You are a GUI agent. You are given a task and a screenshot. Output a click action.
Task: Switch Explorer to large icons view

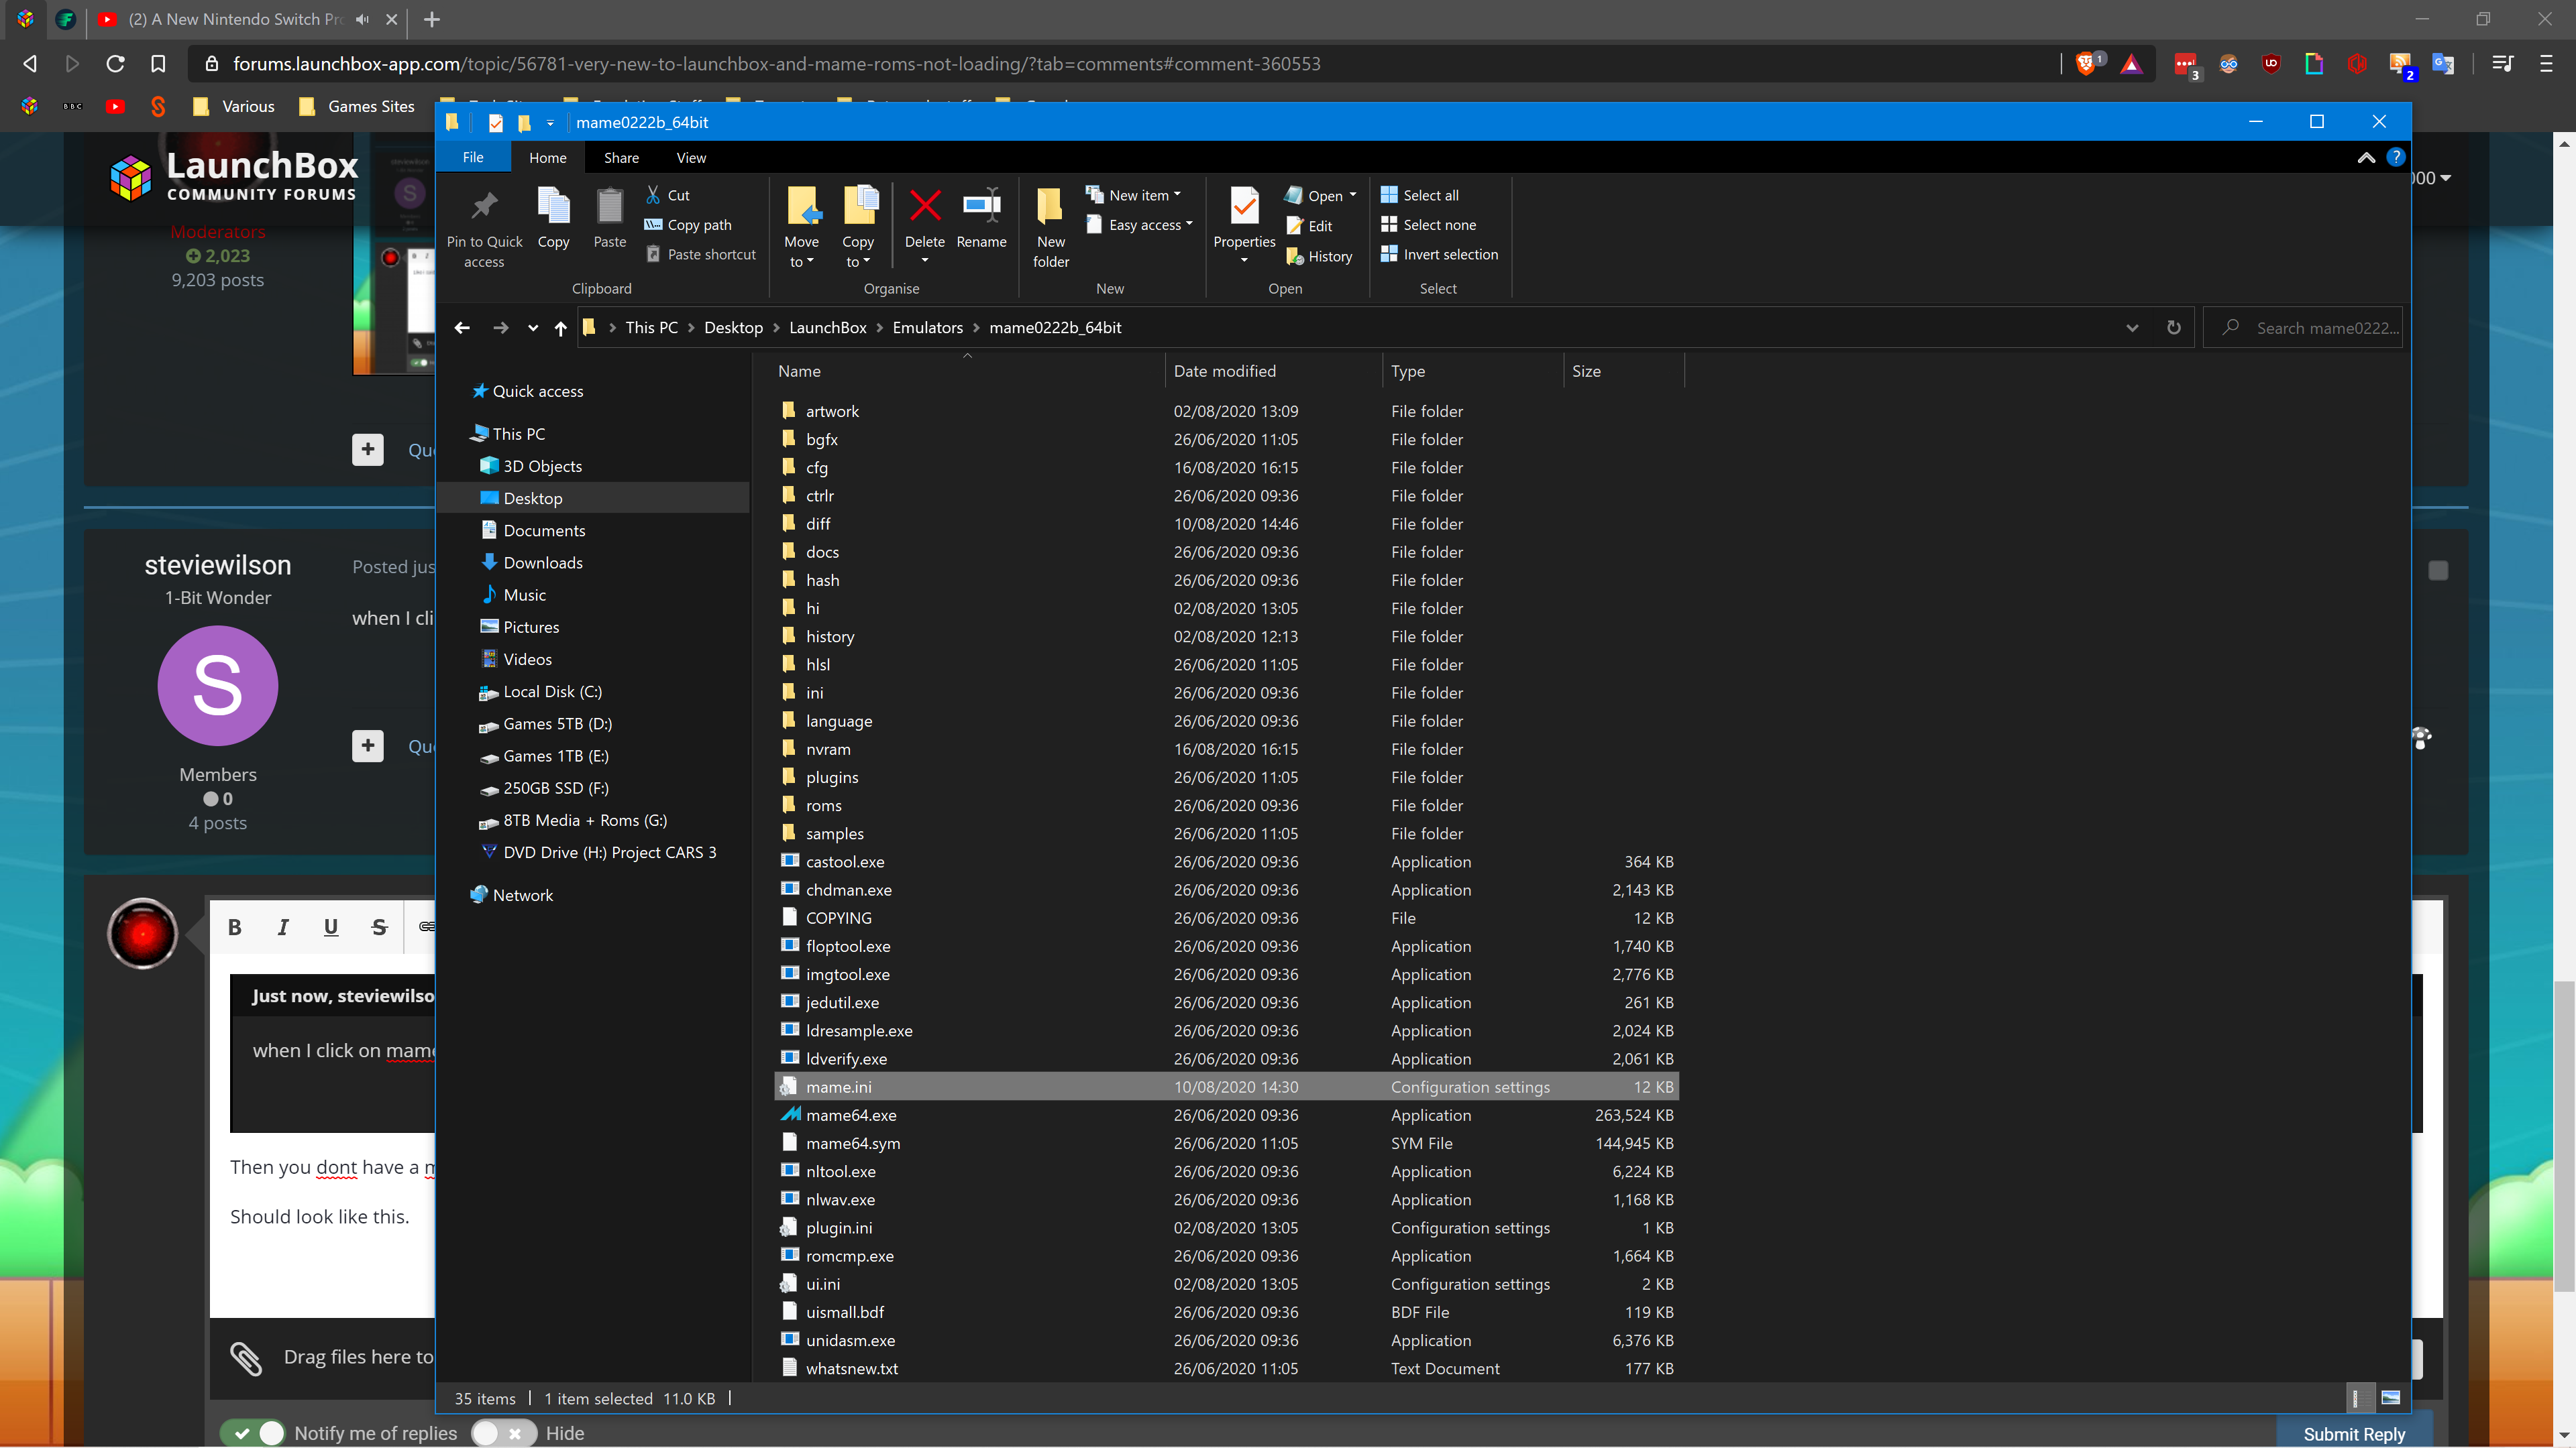[x=2390, y=1398]
